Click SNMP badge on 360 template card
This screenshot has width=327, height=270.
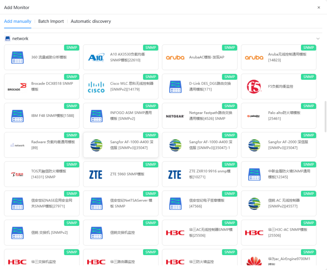click(72, 48)
